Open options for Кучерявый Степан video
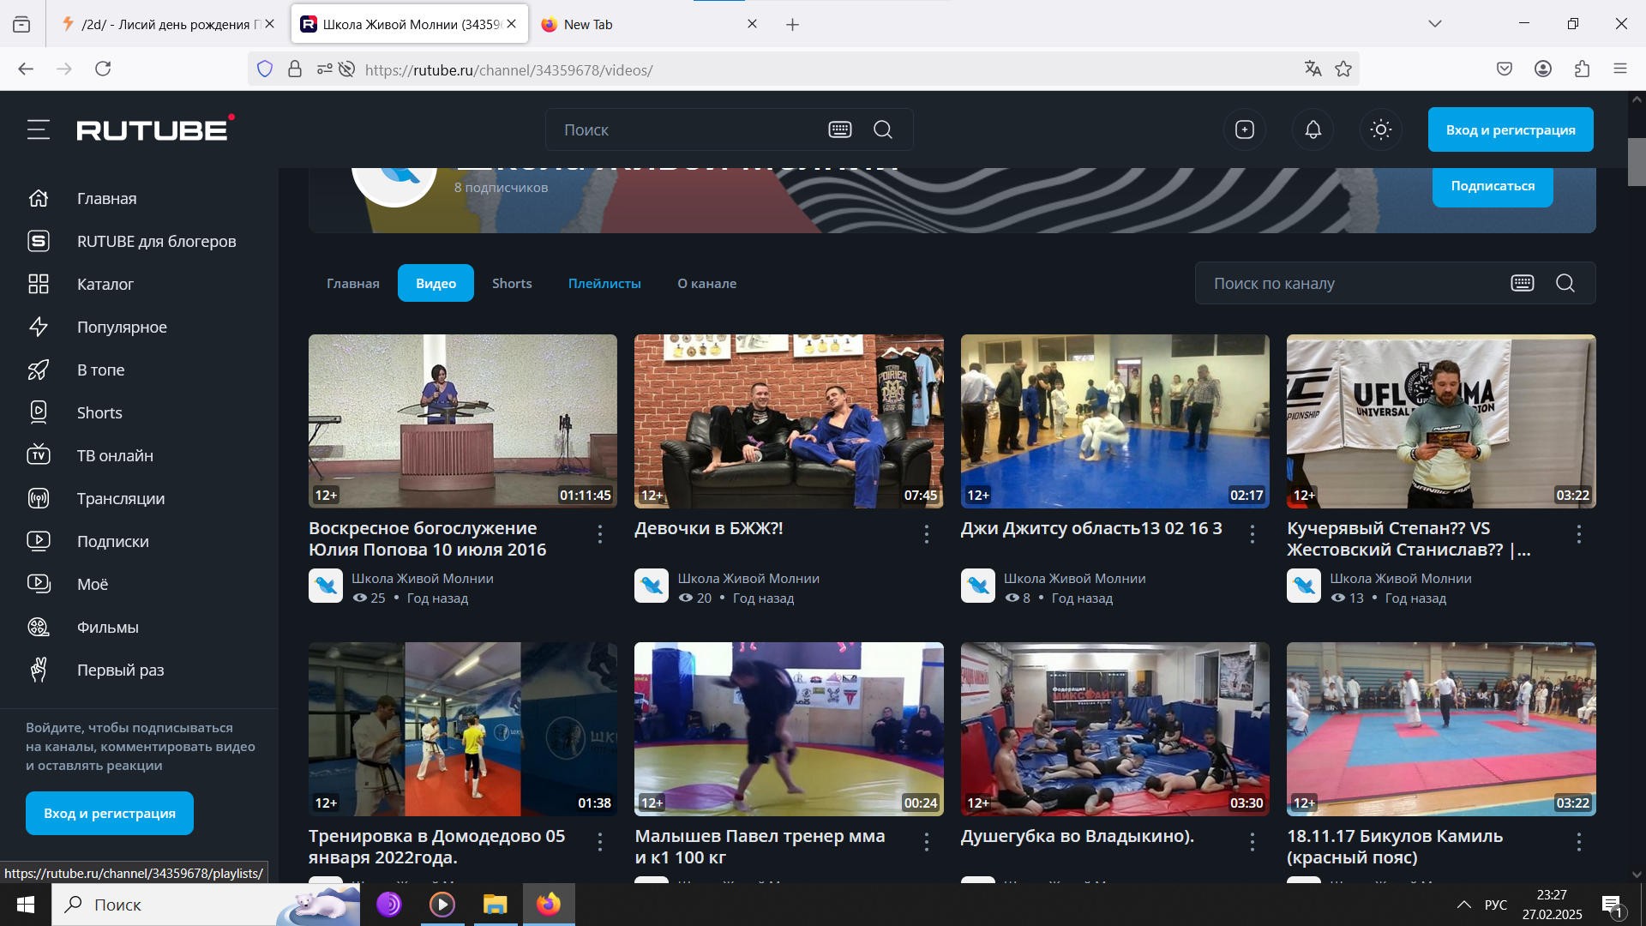The width and height of the screenshot is (1646, 926). click(1579, 534)
